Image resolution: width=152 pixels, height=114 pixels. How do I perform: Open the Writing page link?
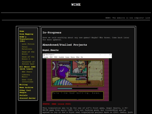point(23,85)
